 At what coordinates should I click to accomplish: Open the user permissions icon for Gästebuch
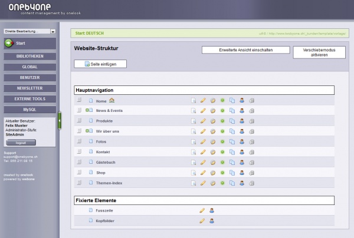(x=241, y=162)
